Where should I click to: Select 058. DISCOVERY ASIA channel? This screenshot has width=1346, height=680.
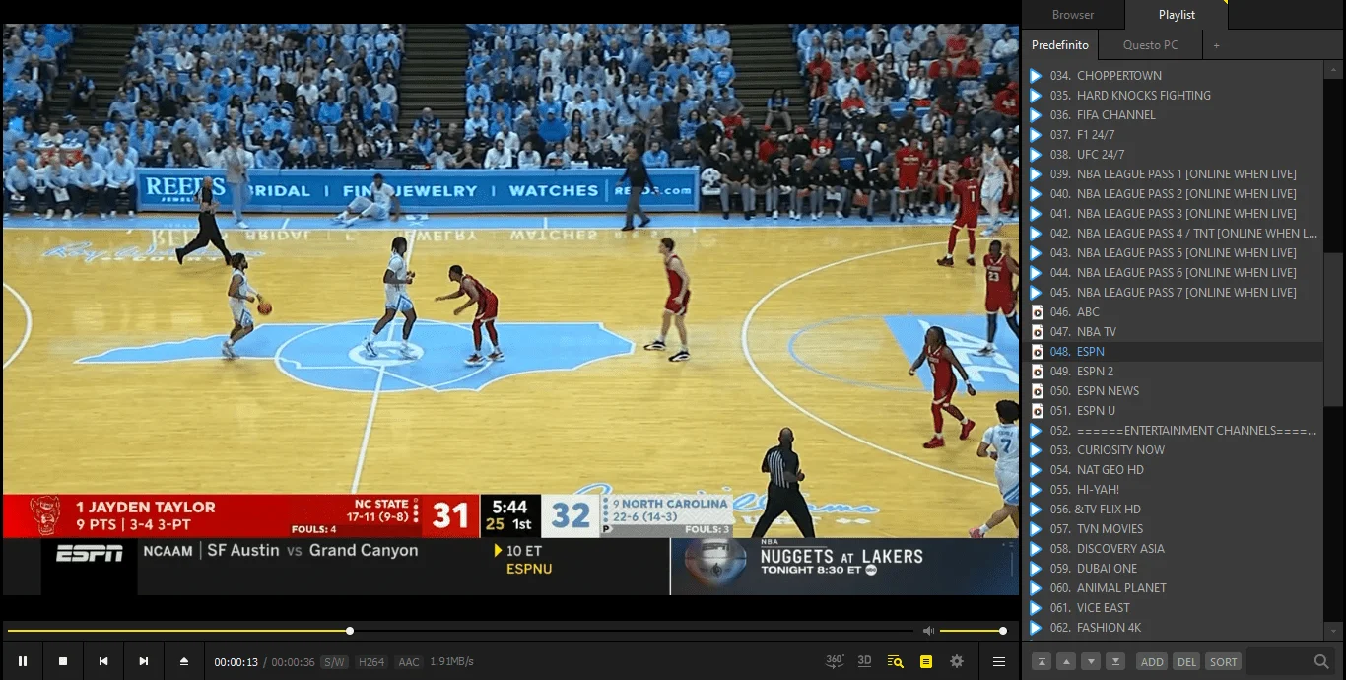pos(1173,549)
